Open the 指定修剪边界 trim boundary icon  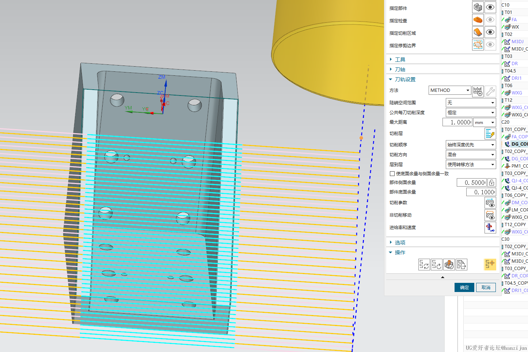(478, 45)
